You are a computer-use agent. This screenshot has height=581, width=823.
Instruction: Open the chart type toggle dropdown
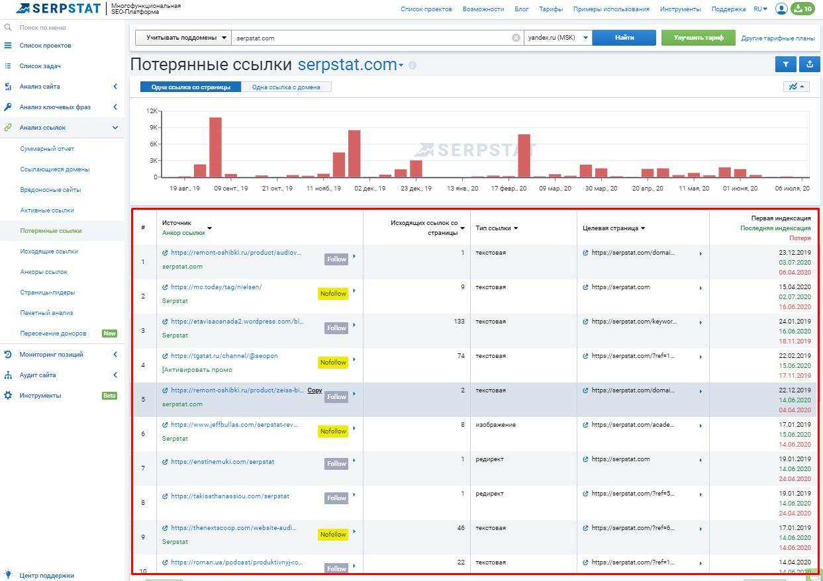click(x=796, y=87)
